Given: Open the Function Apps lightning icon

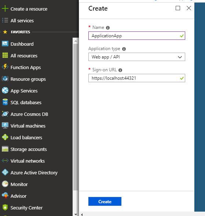Looking at the screenshot, I should click(x=5, y=67).
